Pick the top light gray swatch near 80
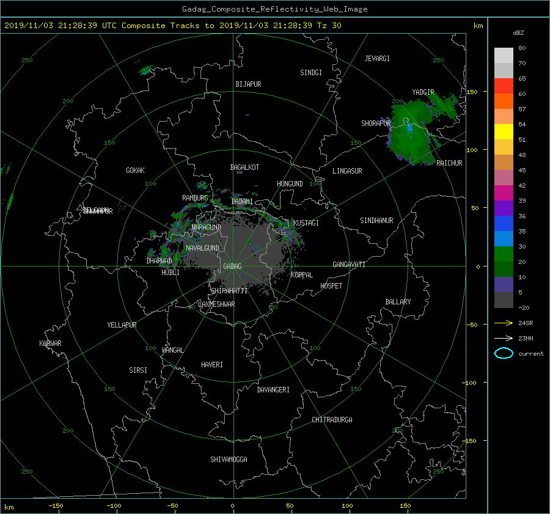Image resolution: width=550 pixels, height=514 pixels. click(504, 56)
